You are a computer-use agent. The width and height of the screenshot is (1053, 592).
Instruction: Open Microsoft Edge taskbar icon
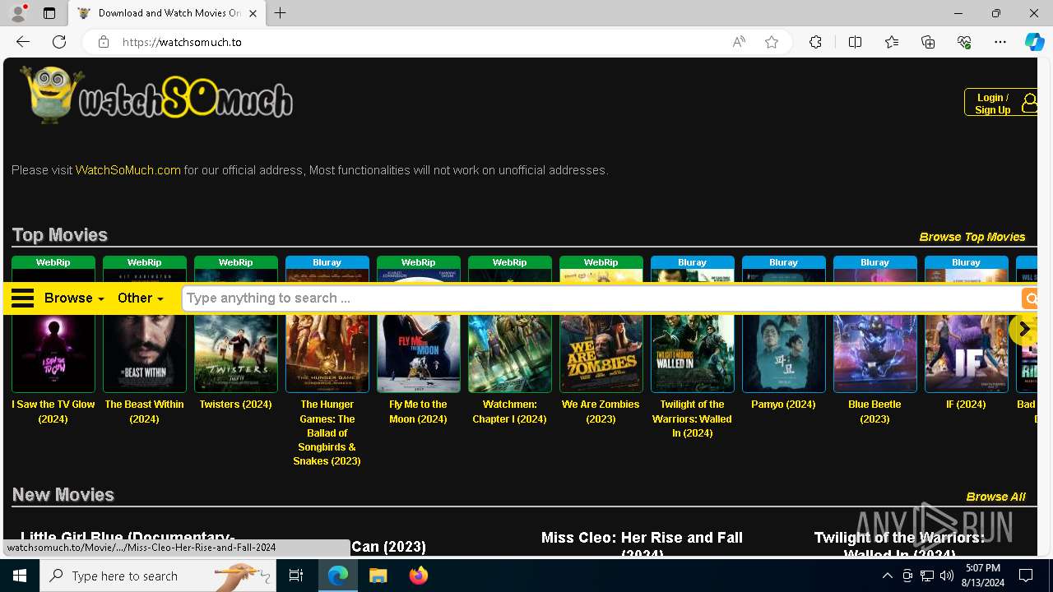point(338,576)
